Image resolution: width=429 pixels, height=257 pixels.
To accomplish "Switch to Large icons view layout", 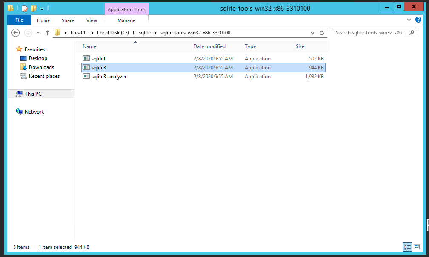I will click(417, 247).
